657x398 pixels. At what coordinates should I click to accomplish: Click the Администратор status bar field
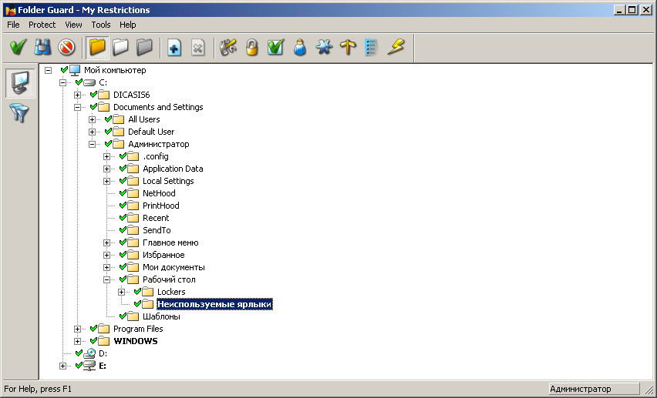pyautogui.click(x=594, y=389)
